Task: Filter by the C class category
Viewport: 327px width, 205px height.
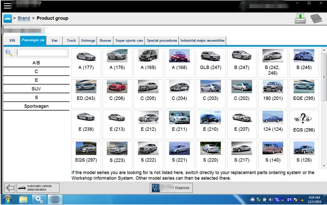Action: pos(36,72)
